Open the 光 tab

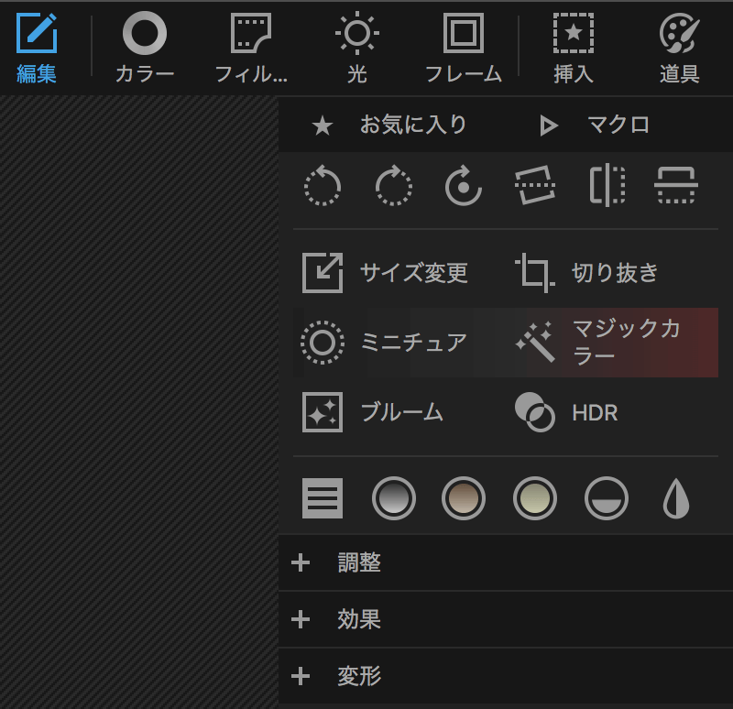pos(356,50)
